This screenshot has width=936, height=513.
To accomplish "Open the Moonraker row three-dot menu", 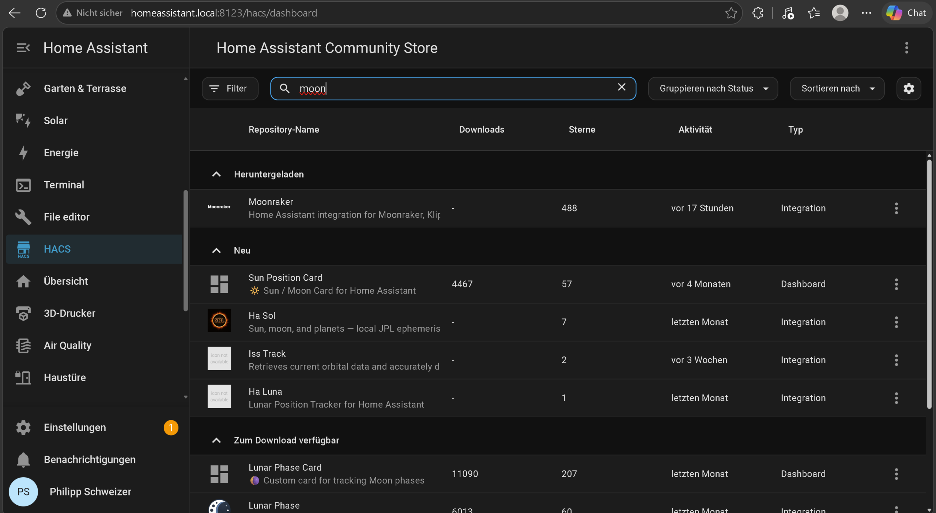I will click(x=897, y=208).
